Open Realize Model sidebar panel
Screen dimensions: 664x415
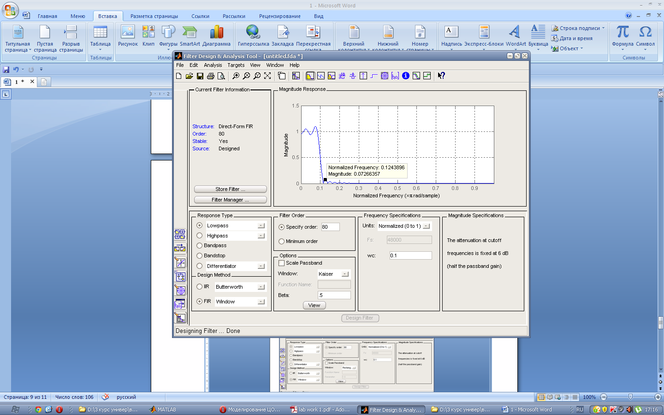tap(180, 276)
